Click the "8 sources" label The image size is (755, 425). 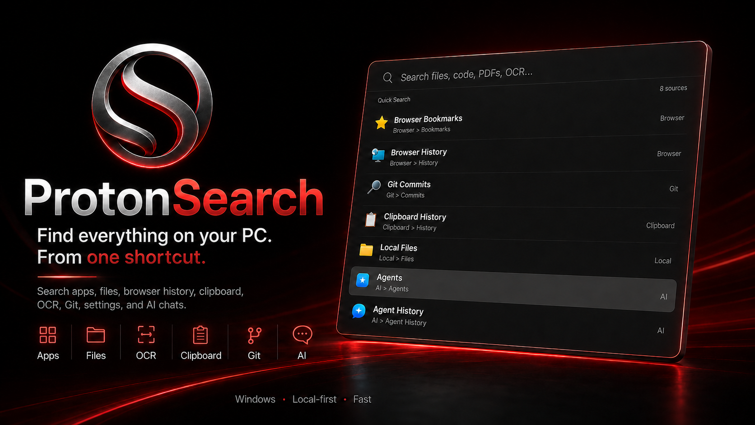point(673,88)
